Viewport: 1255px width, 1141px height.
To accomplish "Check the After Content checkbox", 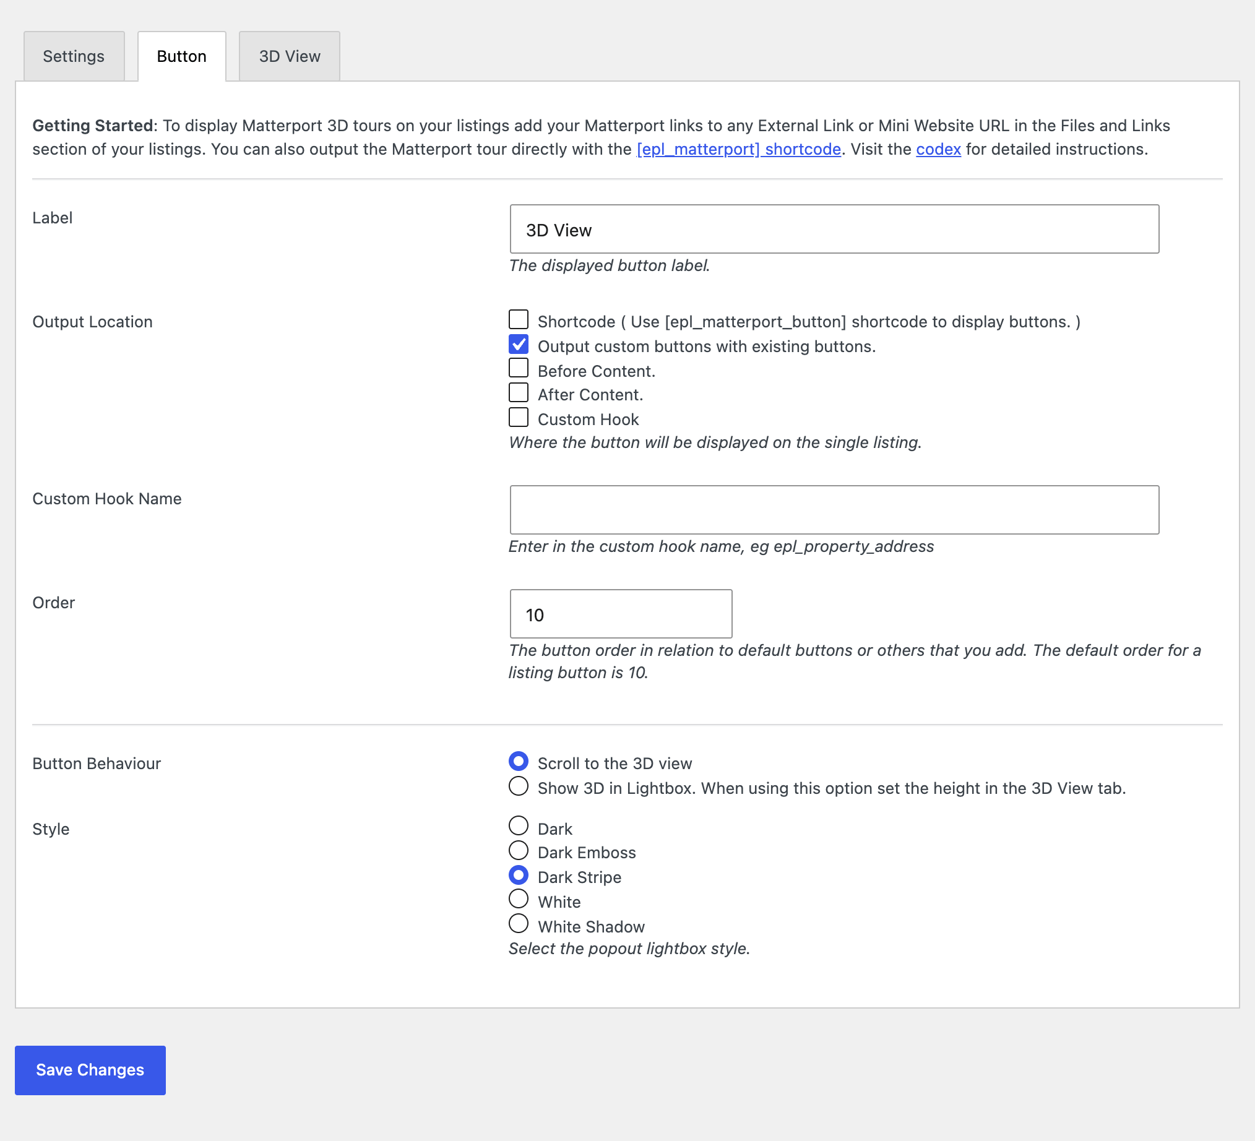I will (x=519, y=393).
